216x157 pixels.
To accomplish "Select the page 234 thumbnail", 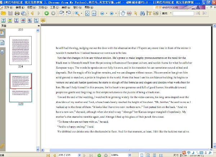I will pyautogui.click(x=21, y=51).
